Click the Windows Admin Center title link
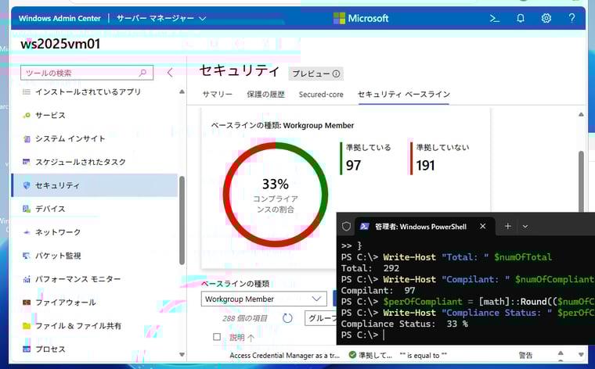 click(59, 18)
